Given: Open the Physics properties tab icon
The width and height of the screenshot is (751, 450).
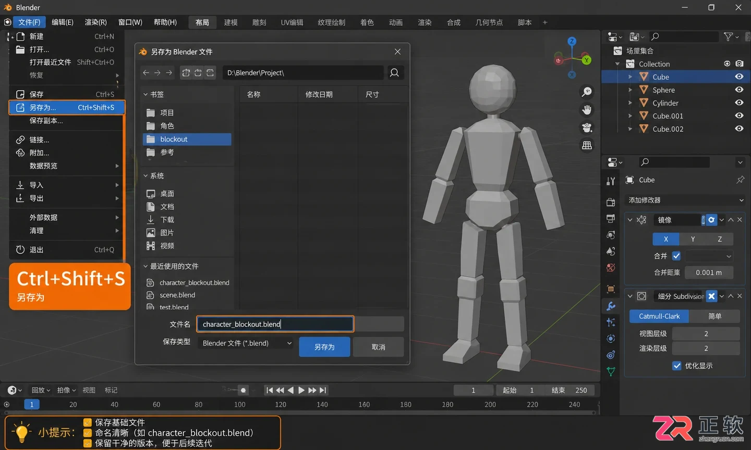Looking at the screenshot, I should coord(611,339).
